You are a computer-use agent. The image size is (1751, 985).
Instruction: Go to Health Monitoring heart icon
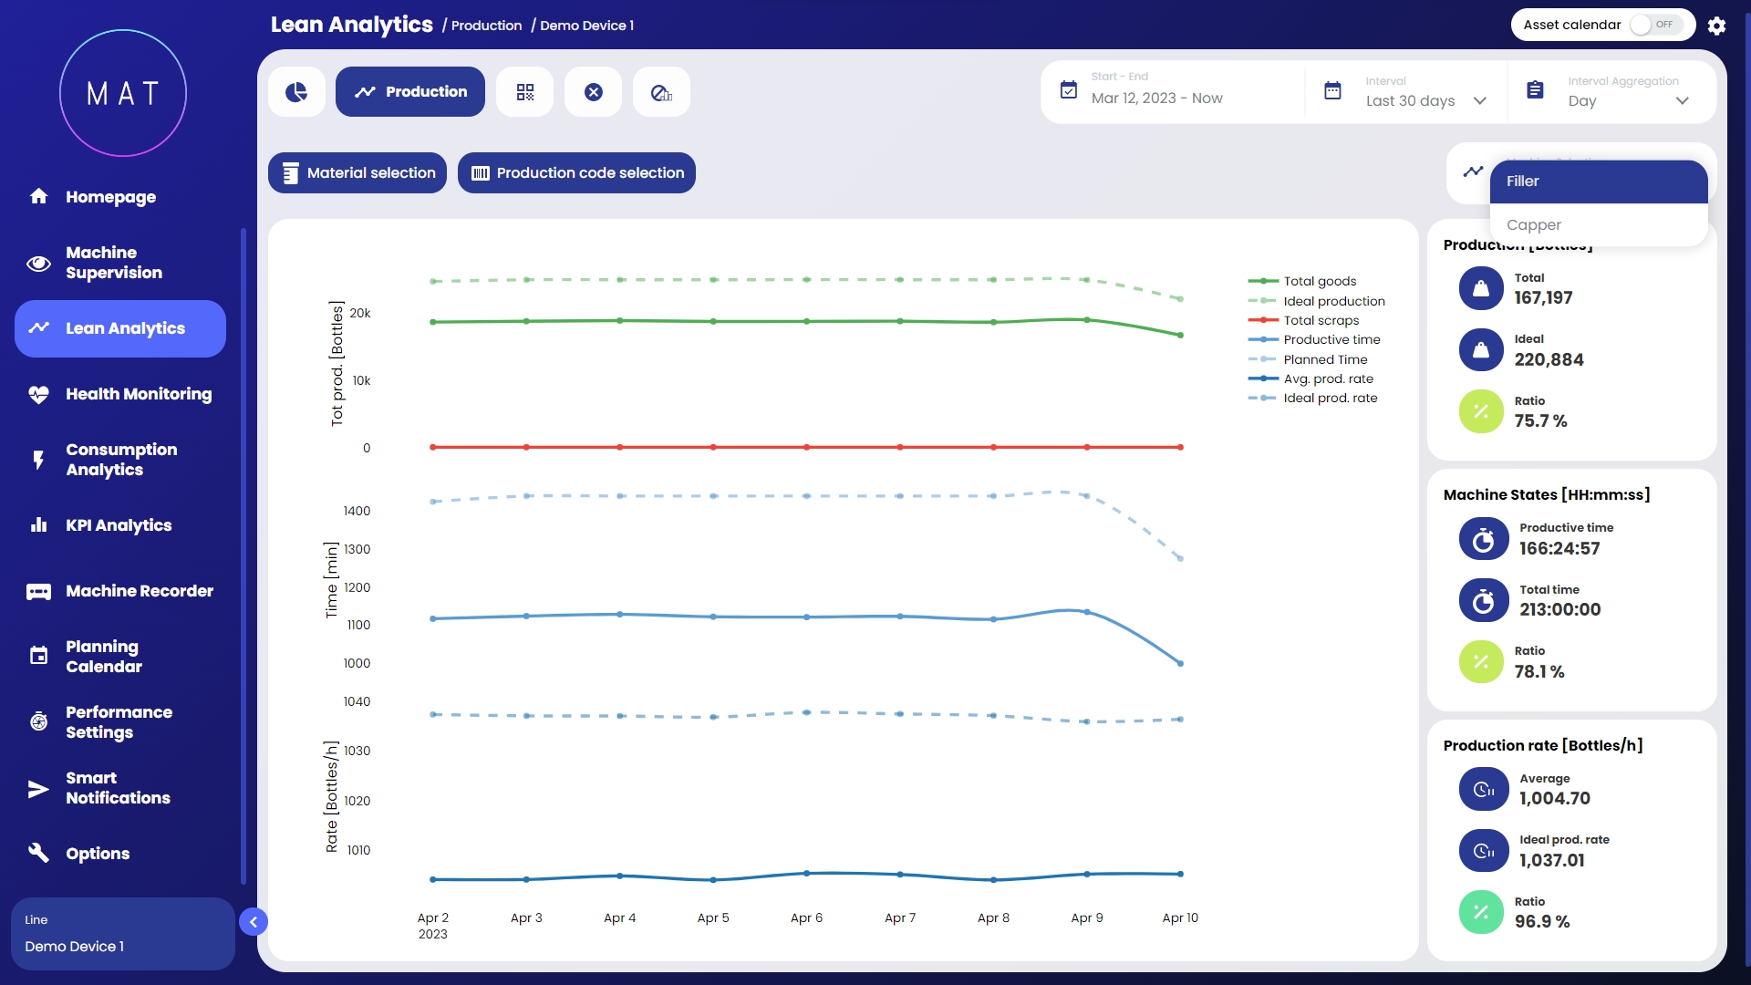pos(38,394)
